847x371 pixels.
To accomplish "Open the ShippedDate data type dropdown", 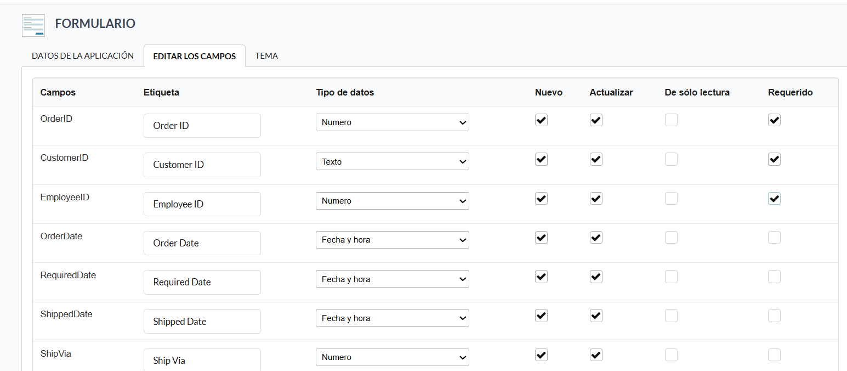I will tap(392, 318).
